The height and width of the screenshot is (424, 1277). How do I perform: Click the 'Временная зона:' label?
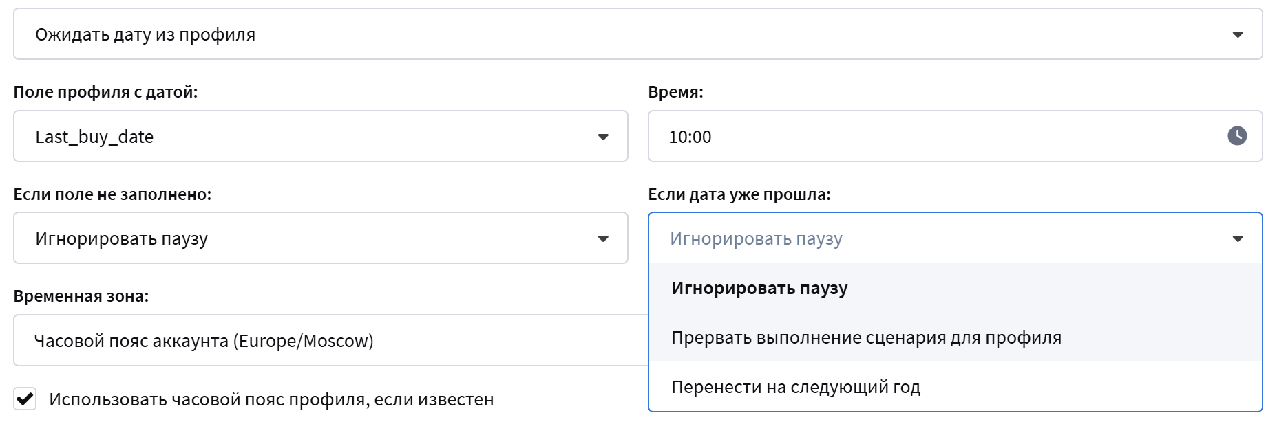coord(81,296)
